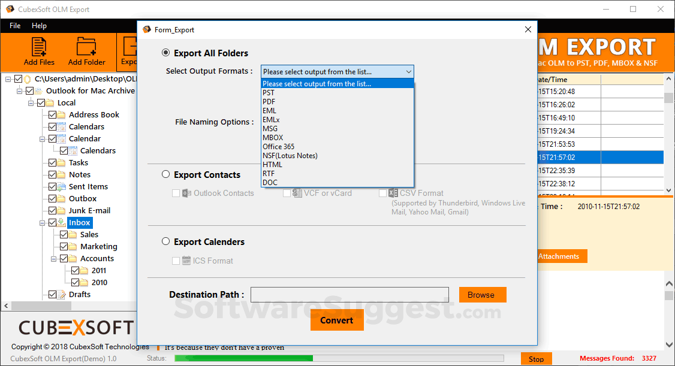Screen dimensions: 675x366
Task: Click the Sent Items folder icon
Action: [62, 187]
